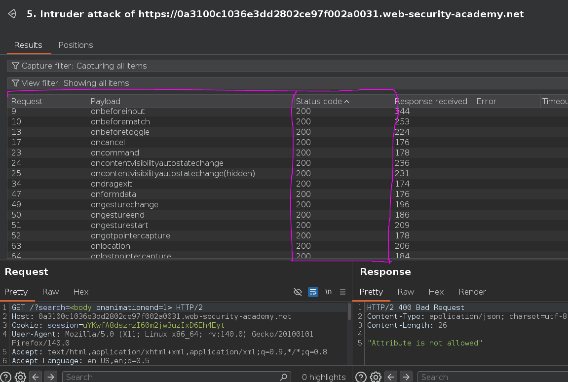Viewport: 568px width, 382px height.
Task: Click the "Attribute is not allowed" response text
Action: click(424, 343)
